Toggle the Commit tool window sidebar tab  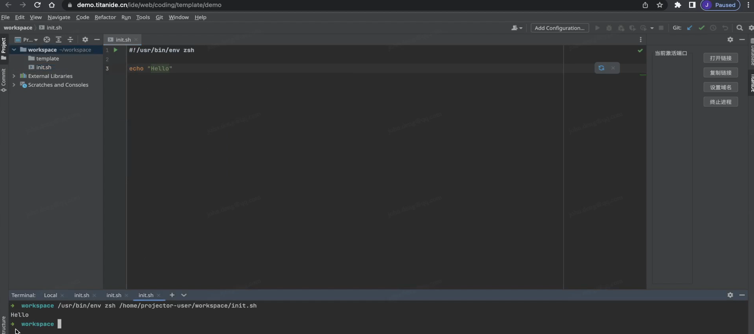click(4, 80)
